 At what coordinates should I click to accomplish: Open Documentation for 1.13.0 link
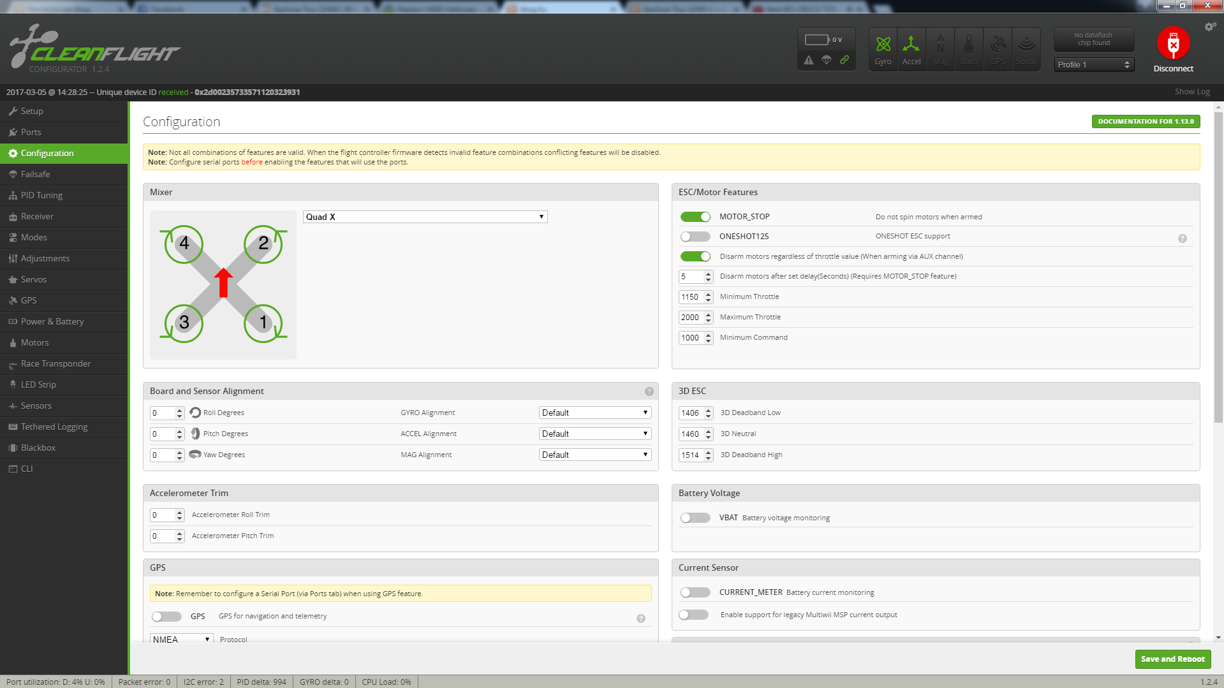(1146, 121)
